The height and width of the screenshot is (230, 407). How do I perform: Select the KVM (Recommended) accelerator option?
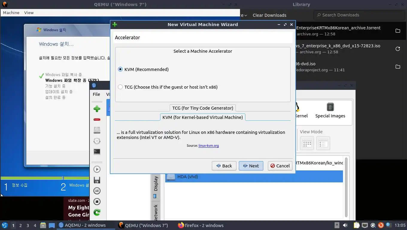143,69
